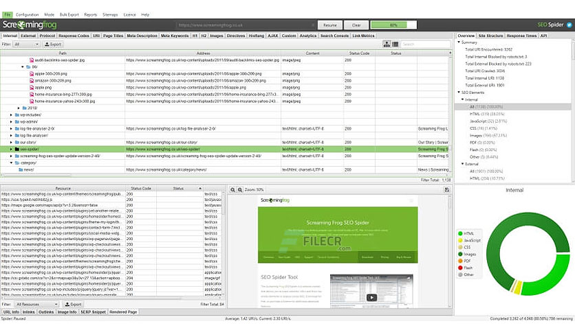Open the Bulk Export menu

coord(69,14)
